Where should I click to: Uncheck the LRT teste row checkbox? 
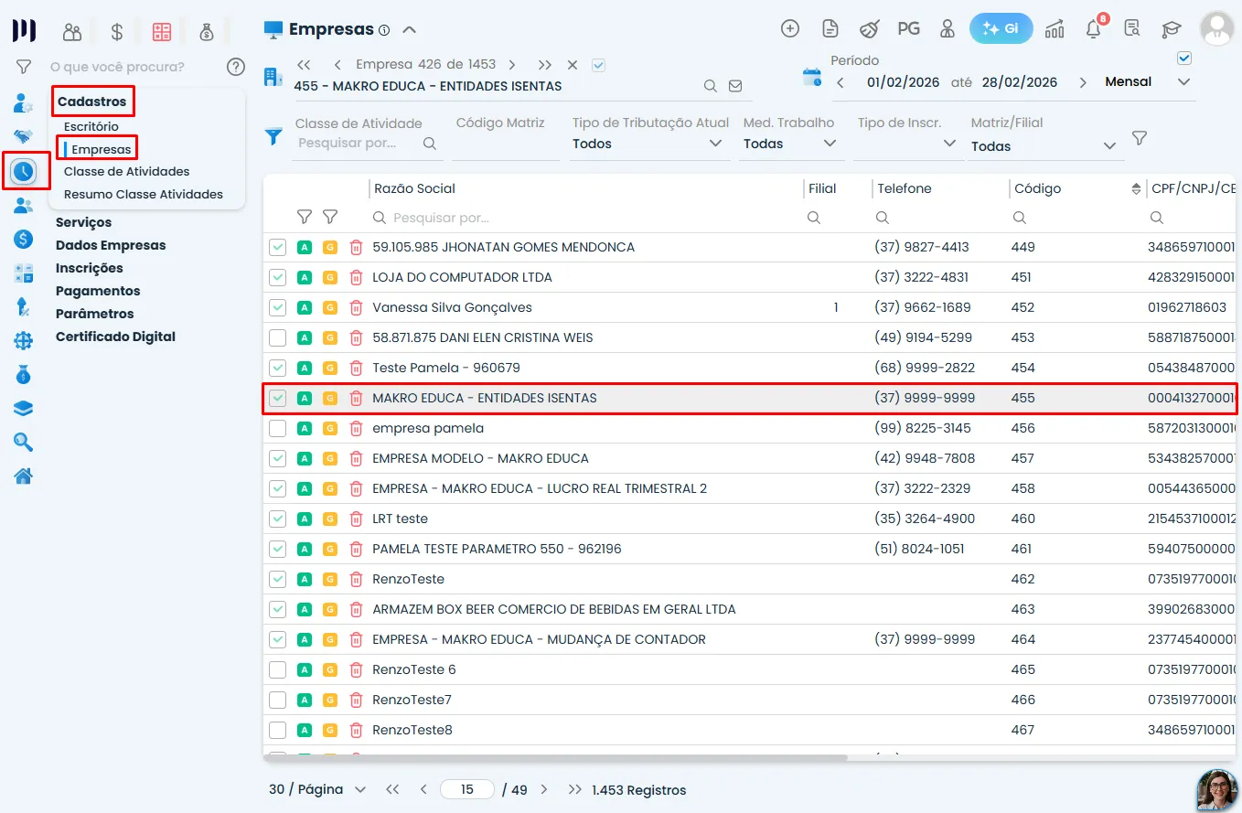pyautogui.click(x=278, y=519)
